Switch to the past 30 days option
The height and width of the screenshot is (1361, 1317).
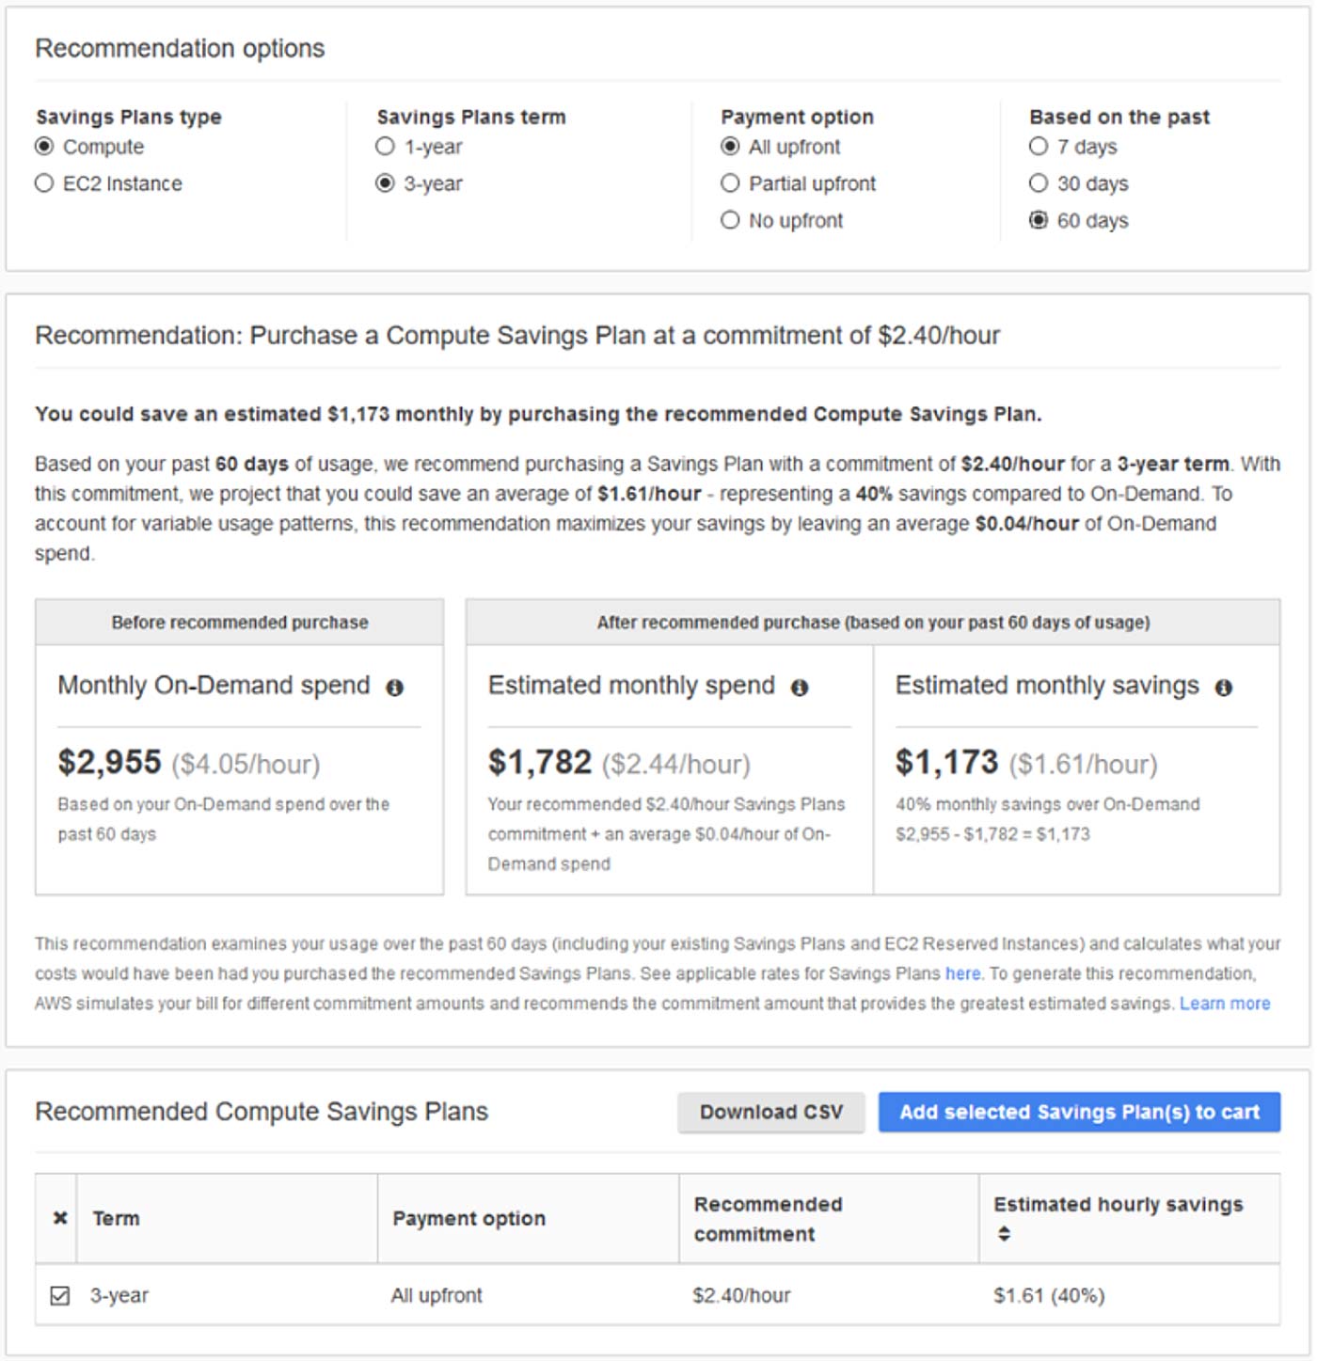point(1039,184)
